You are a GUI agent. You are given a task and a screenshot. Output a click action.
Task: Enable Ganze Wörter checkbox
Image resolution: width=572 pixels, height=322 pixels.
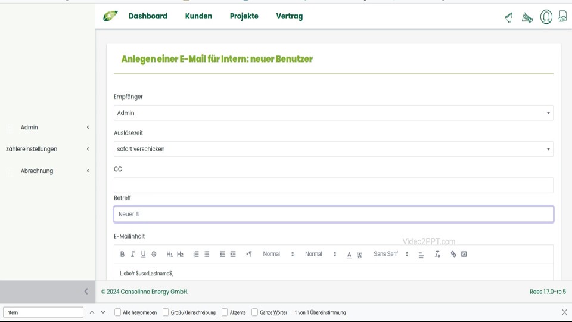254,312
